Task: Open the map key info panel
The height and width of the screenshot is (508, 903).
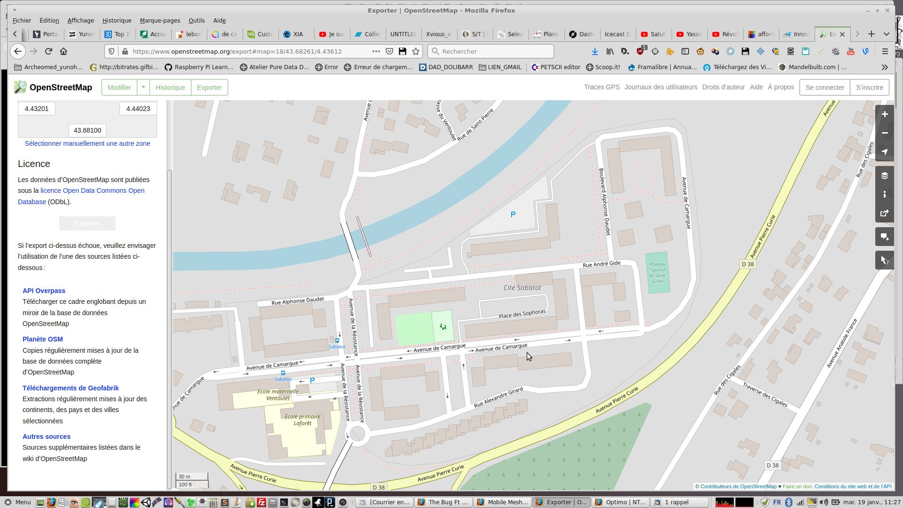Action: [x=884, y=194]
